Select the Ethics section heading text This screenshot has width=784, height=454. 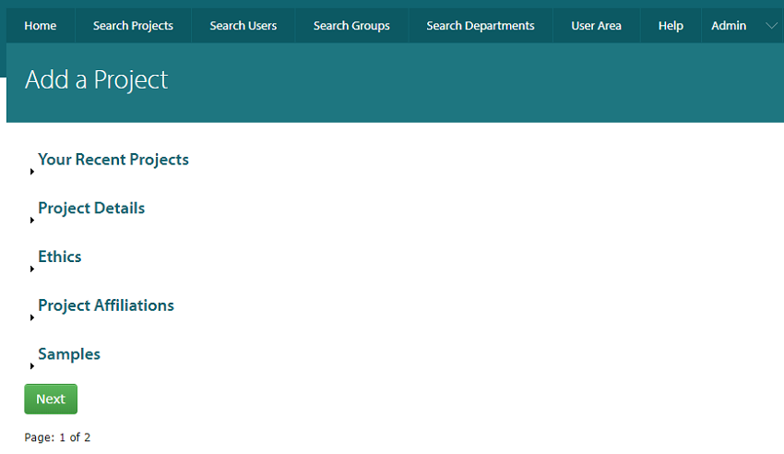60,257
